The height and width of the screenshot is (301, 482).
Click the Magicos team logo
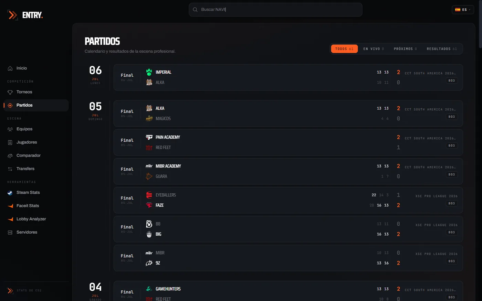(x=149, y=119)
